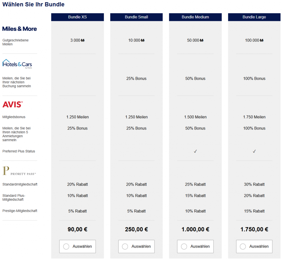Click the Miles & More logo
The width and height of the screenshot is (282, 260).
pyautogui.click(x=20, y=29)
